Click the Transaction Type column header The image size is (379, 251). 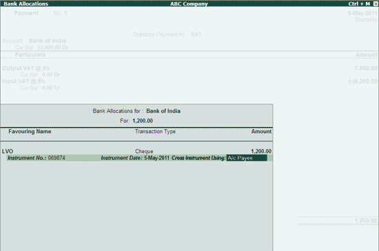click(155, 131)
